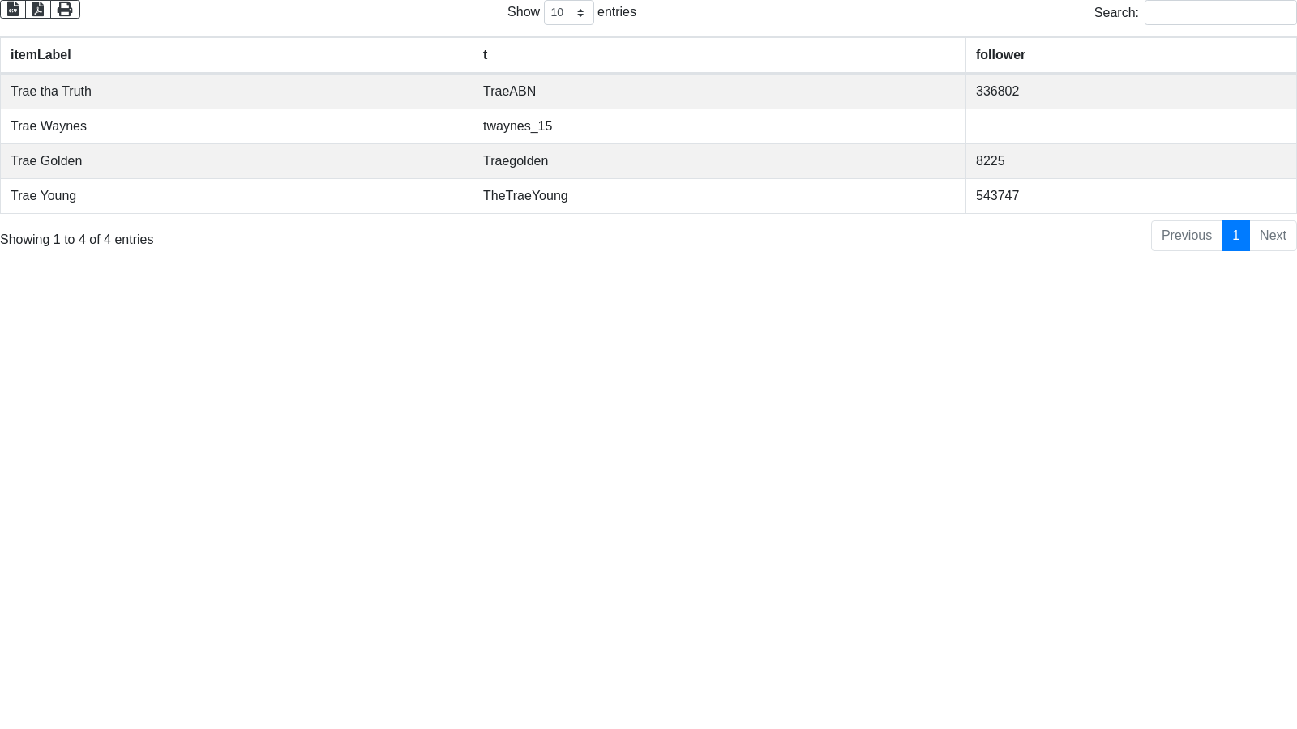Export the table as CSV
Screen dimensions: 1297x729
click(x=13, y=9)
